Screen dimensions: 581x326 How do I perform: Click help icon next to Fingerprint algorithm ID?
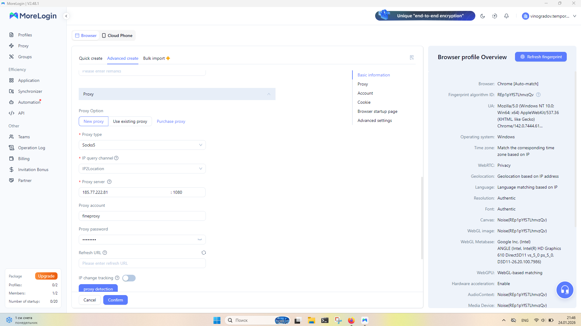[x=538, y=95]
